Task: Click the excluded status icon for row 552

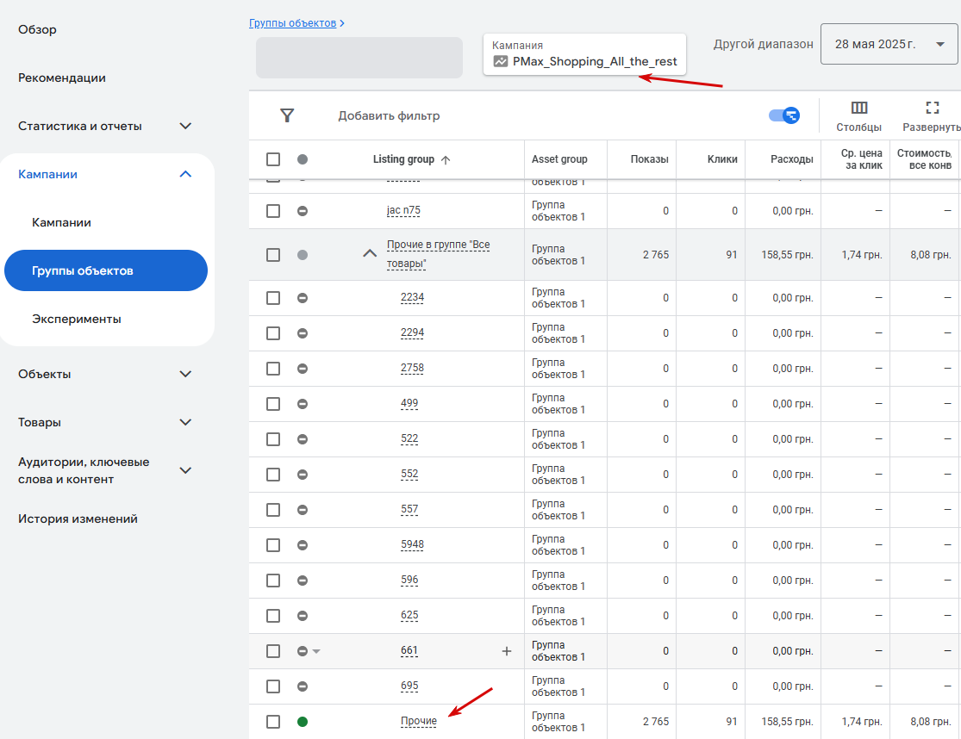Action: [303, 475]
